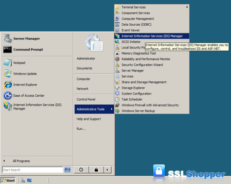Click the Show Desktop quick launch icon
Screen dimensions: 231x184
click(x=30, y=180)
